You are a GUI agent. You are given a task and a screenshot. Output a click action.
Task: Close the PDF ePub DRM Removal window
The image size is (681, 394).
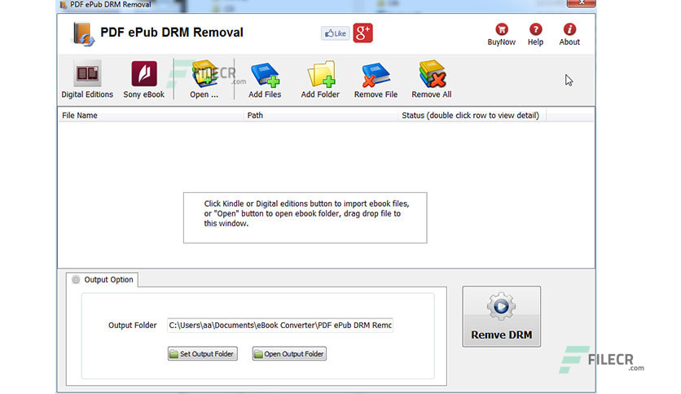point(581,3)
